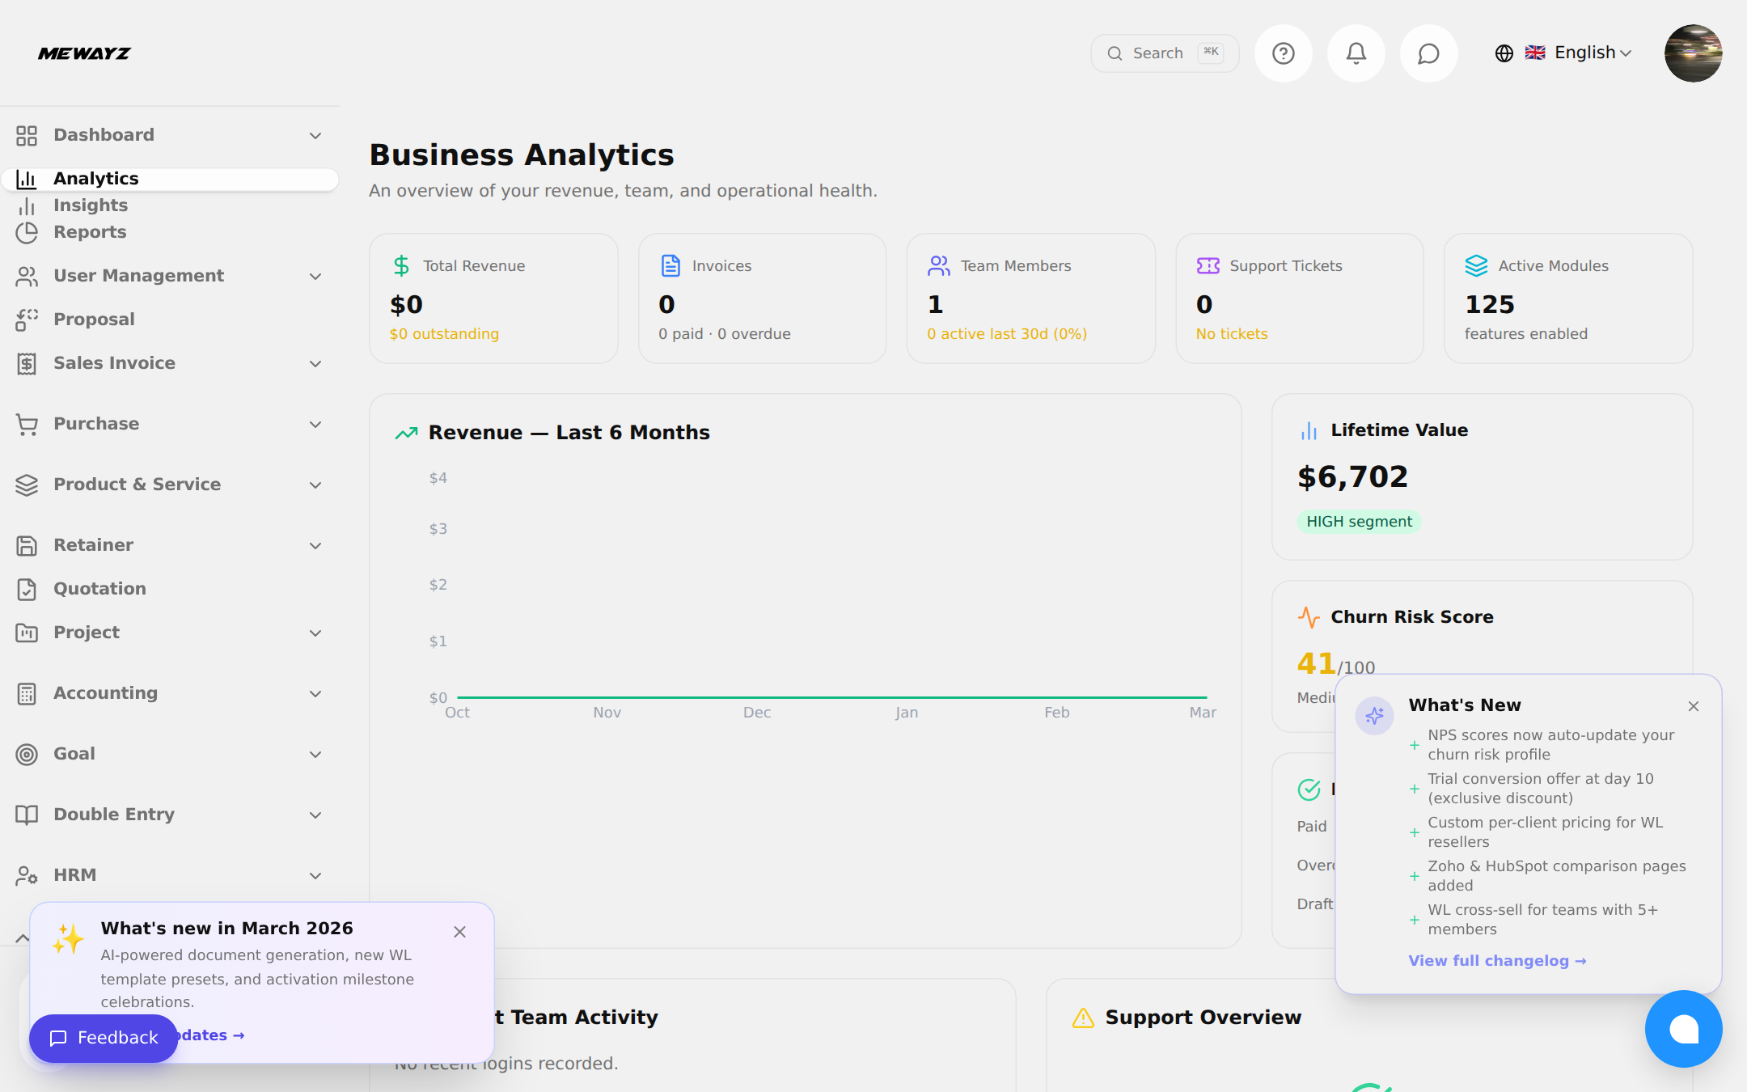Close the What's New changelog popup
The height and width of the screenshot is (1092, 1747).
pos(1693,706)
